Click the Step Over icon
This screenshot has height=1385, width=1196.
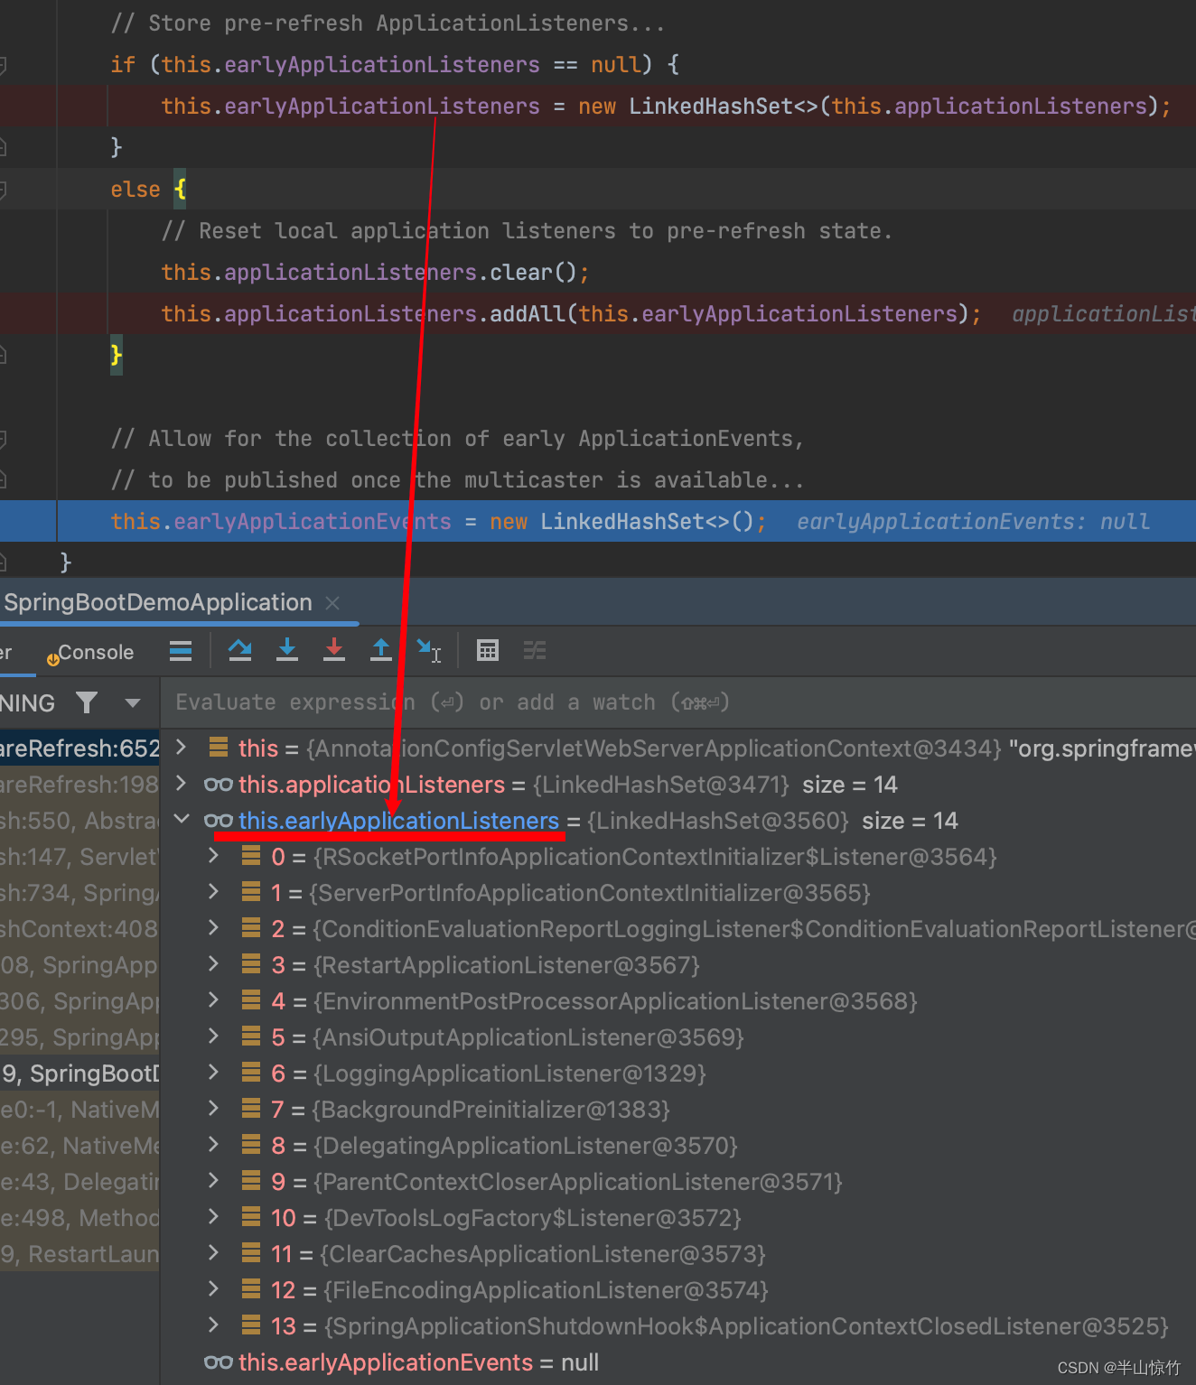pyautogui.click(x=240, y=651)
